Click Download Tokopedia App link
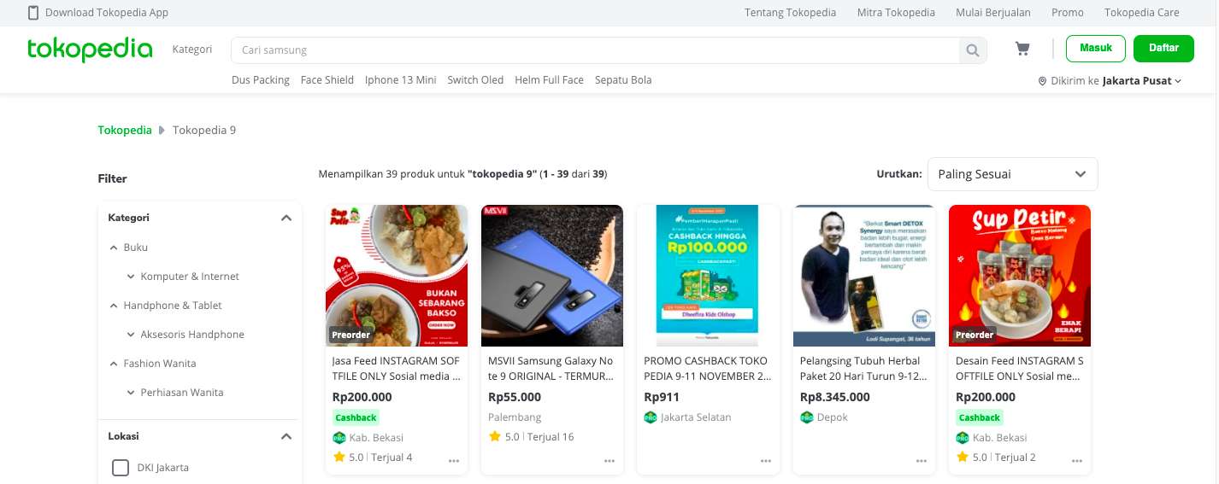The height and width of the screenshot is (484, 1219). pos(107,13)
